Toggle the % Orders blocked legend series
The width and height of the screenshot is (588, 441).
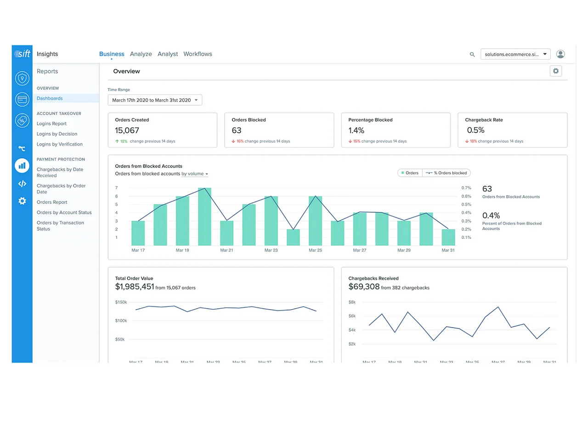pos(447,173)
